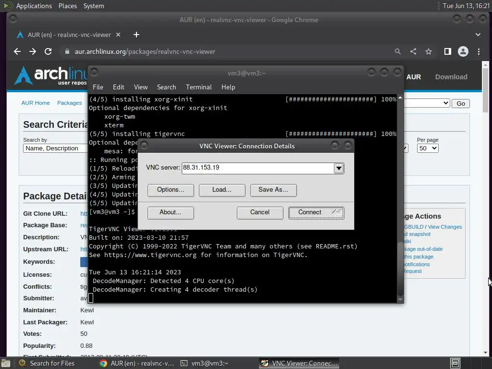The image size is (492, 369).
Task: Open Terminal menu in terminal window
Action: point(198,87)
